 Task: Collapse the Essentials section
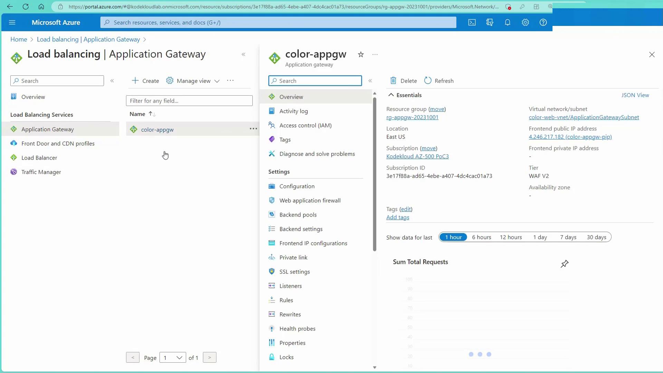point(391,95)
